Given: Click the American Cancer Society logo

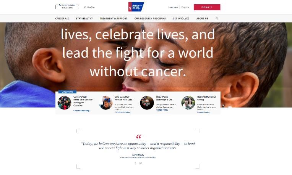Looking at the screenshot, I should click(x=136, y=7).
